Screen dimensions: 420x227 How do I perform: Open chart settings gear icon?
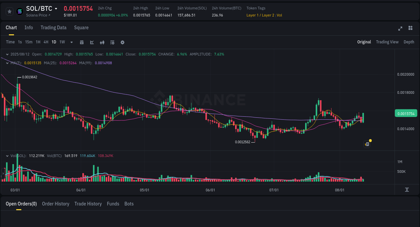(x=122, y=42)
